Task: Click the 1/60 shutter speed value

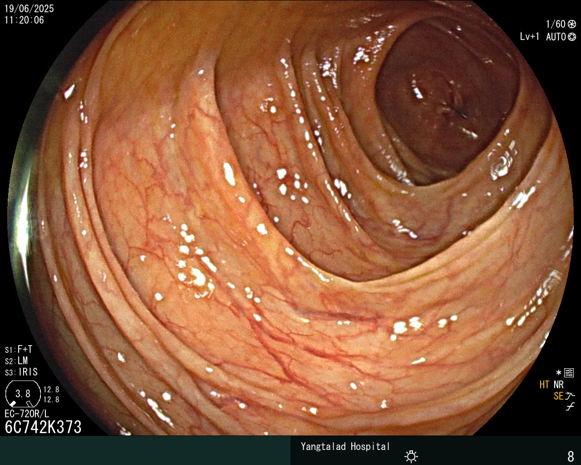Action: pyautogui.click(x=556, y=24)
